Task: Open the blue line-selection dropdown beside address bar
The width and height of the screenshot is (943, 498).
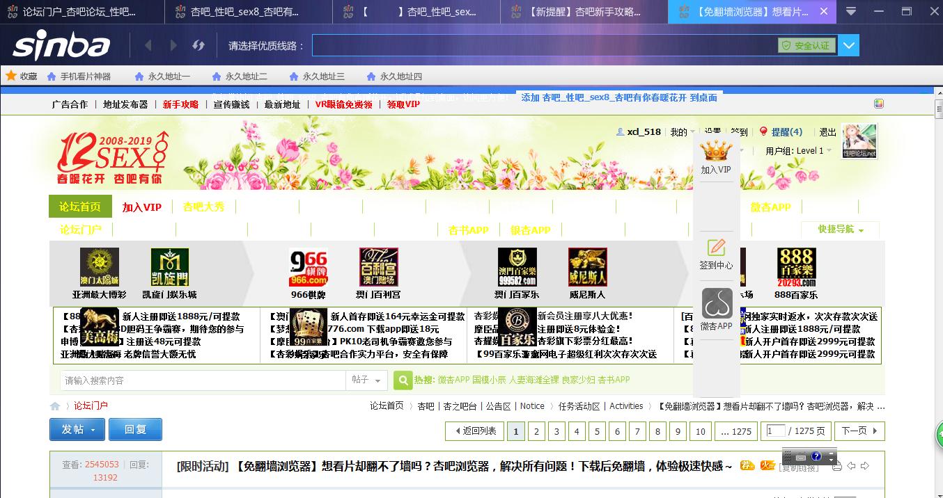Action: [x=848, y=45]
